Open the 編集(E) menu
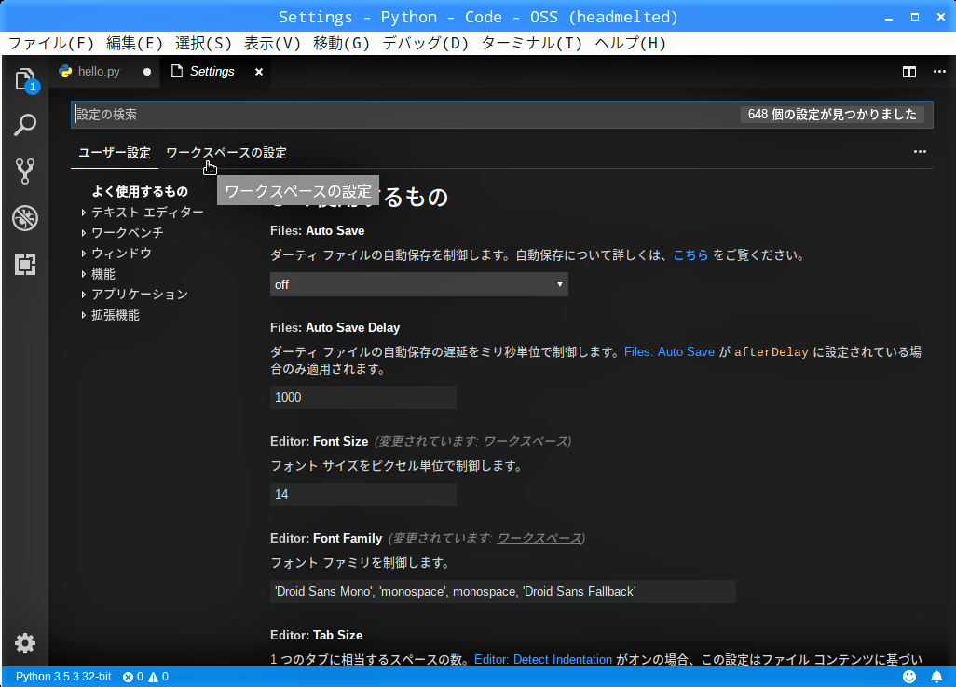 [135, 43]
